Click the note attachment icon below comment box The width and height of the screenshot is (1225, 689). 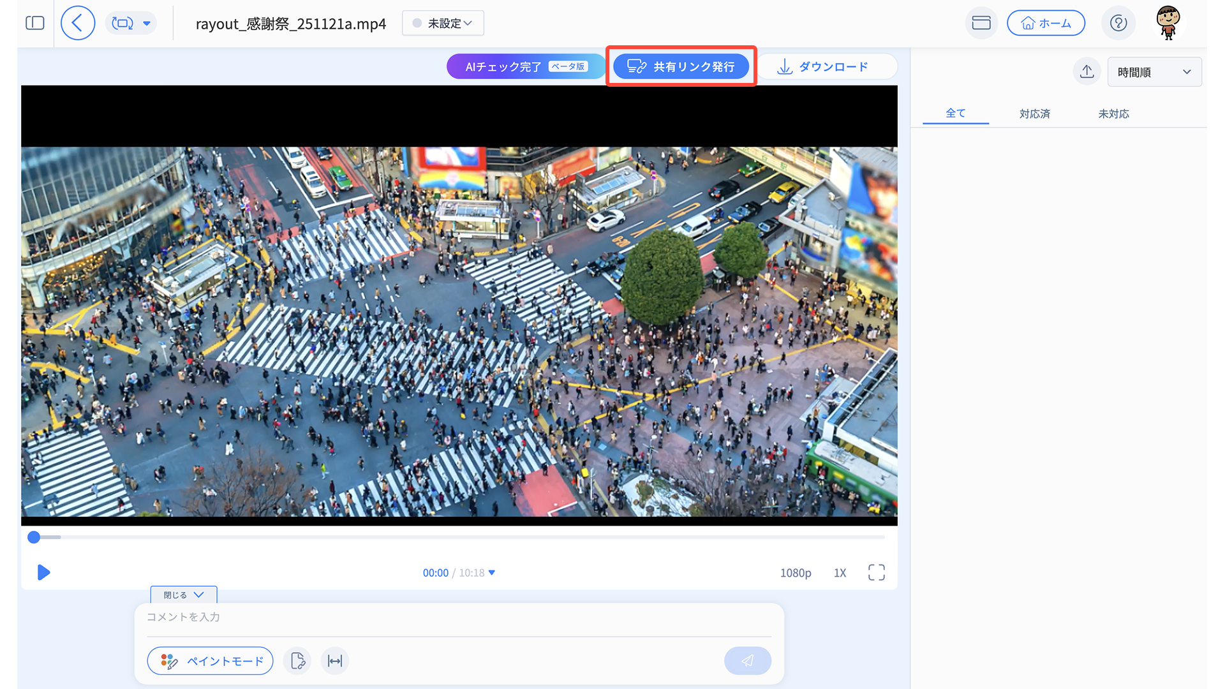click(x=297, y=661)
